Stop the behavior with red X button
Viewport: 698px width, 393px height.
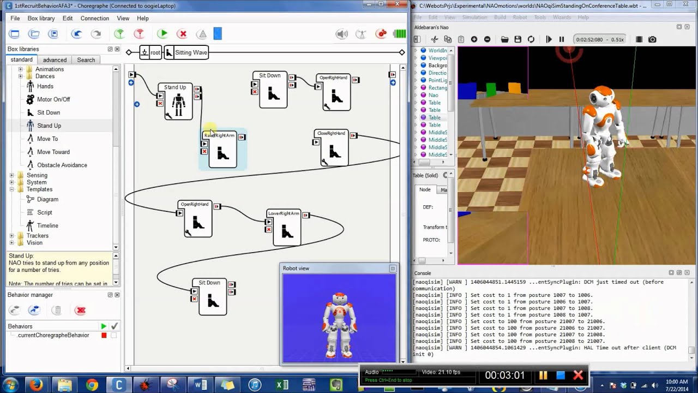[x=183, y=34]
